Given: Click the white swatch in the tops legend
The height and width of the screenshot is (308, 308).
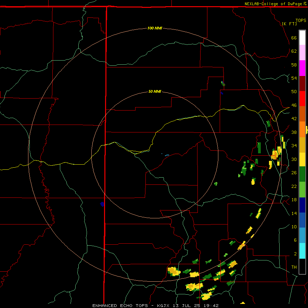Looking at the screenshot, I should pos(302,38).
